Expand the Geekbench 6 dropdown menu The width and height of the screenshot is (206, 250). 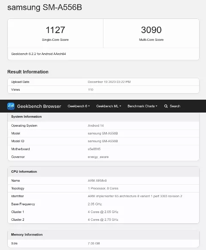pos(79,106)
